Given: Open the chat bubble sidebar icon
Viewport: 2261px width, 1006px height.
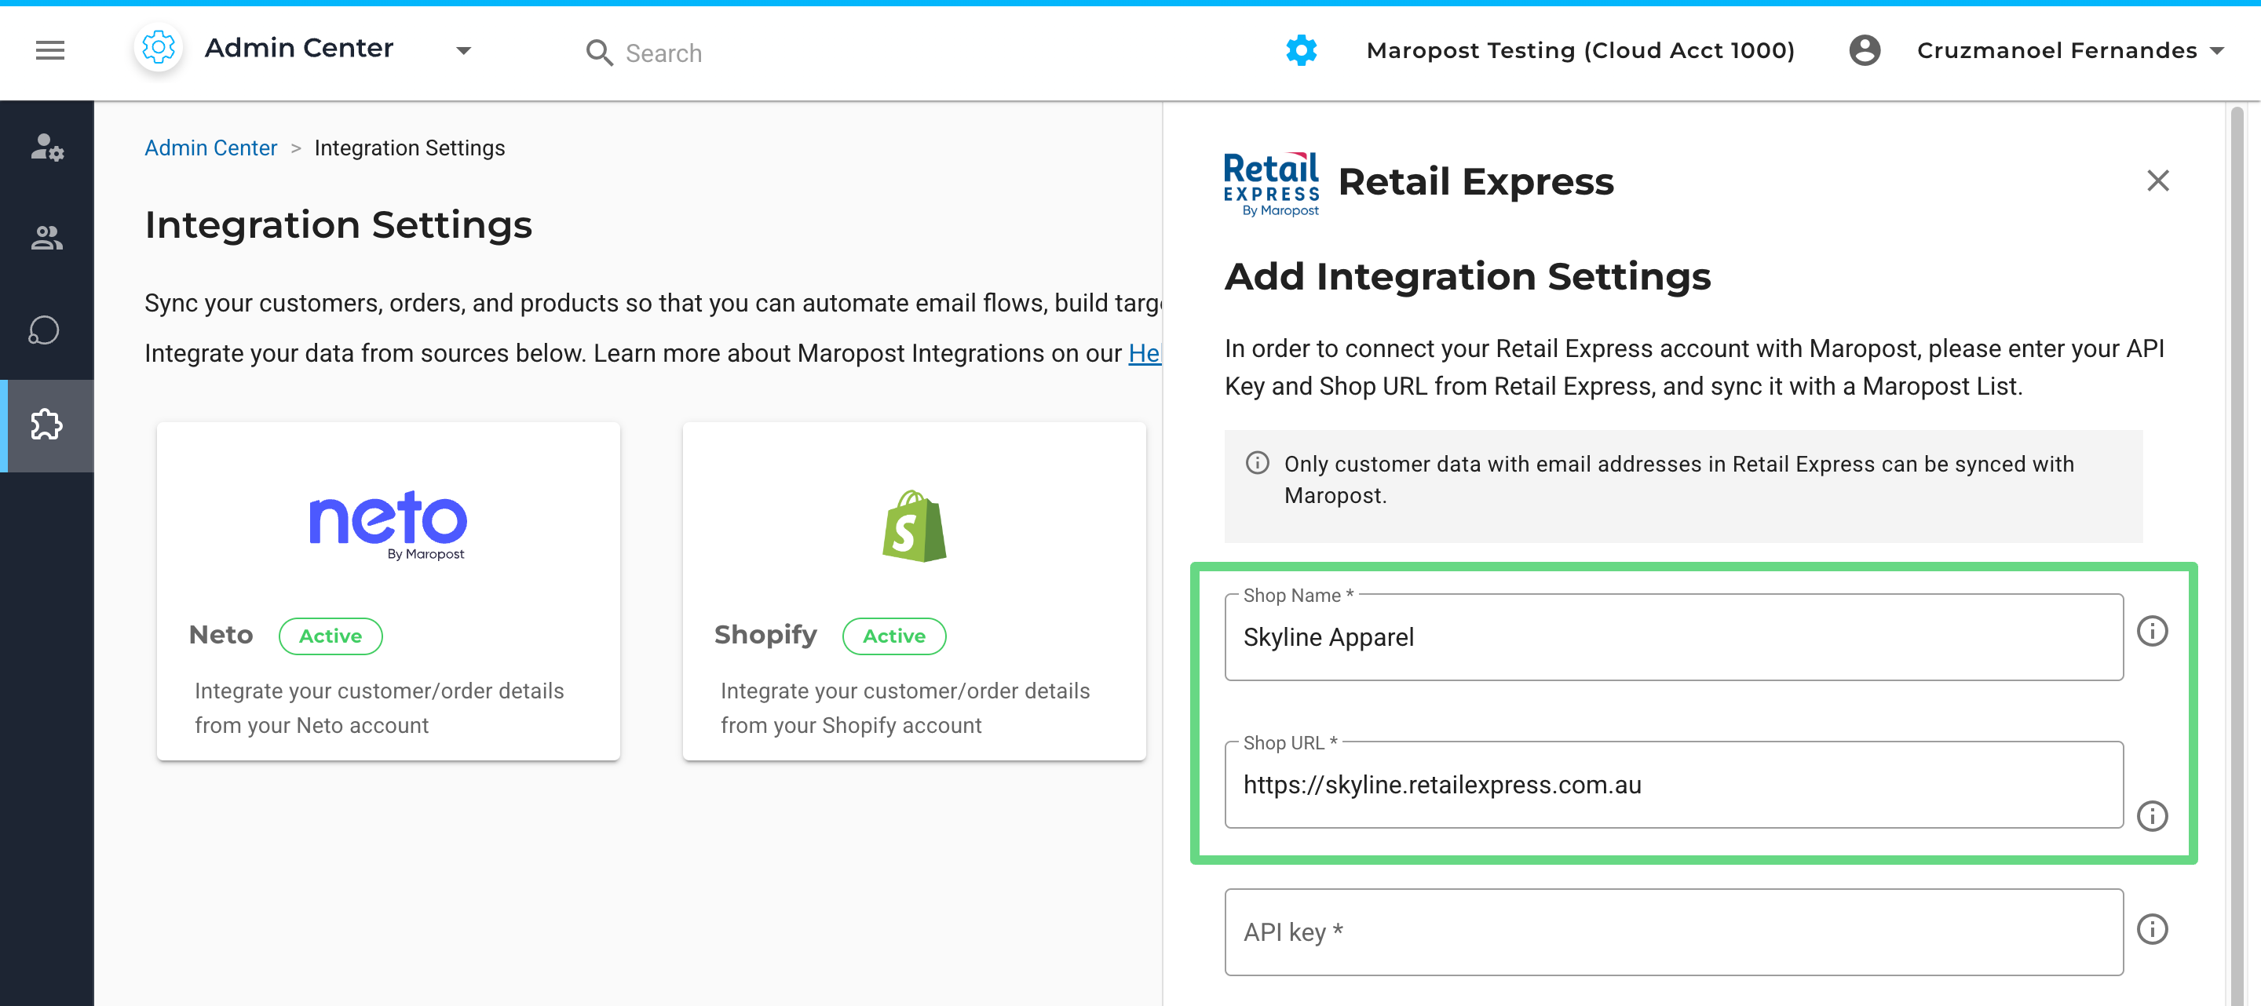Looking at the screenshot, I should click(44, 330).
